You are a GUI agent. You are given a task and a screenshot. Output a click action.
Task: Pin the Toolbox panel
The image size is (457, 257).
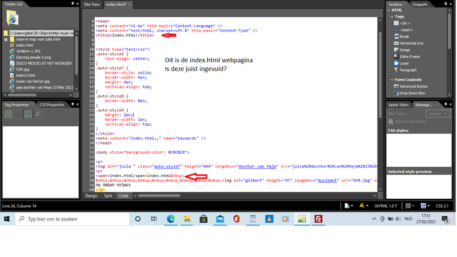point(445,4)
